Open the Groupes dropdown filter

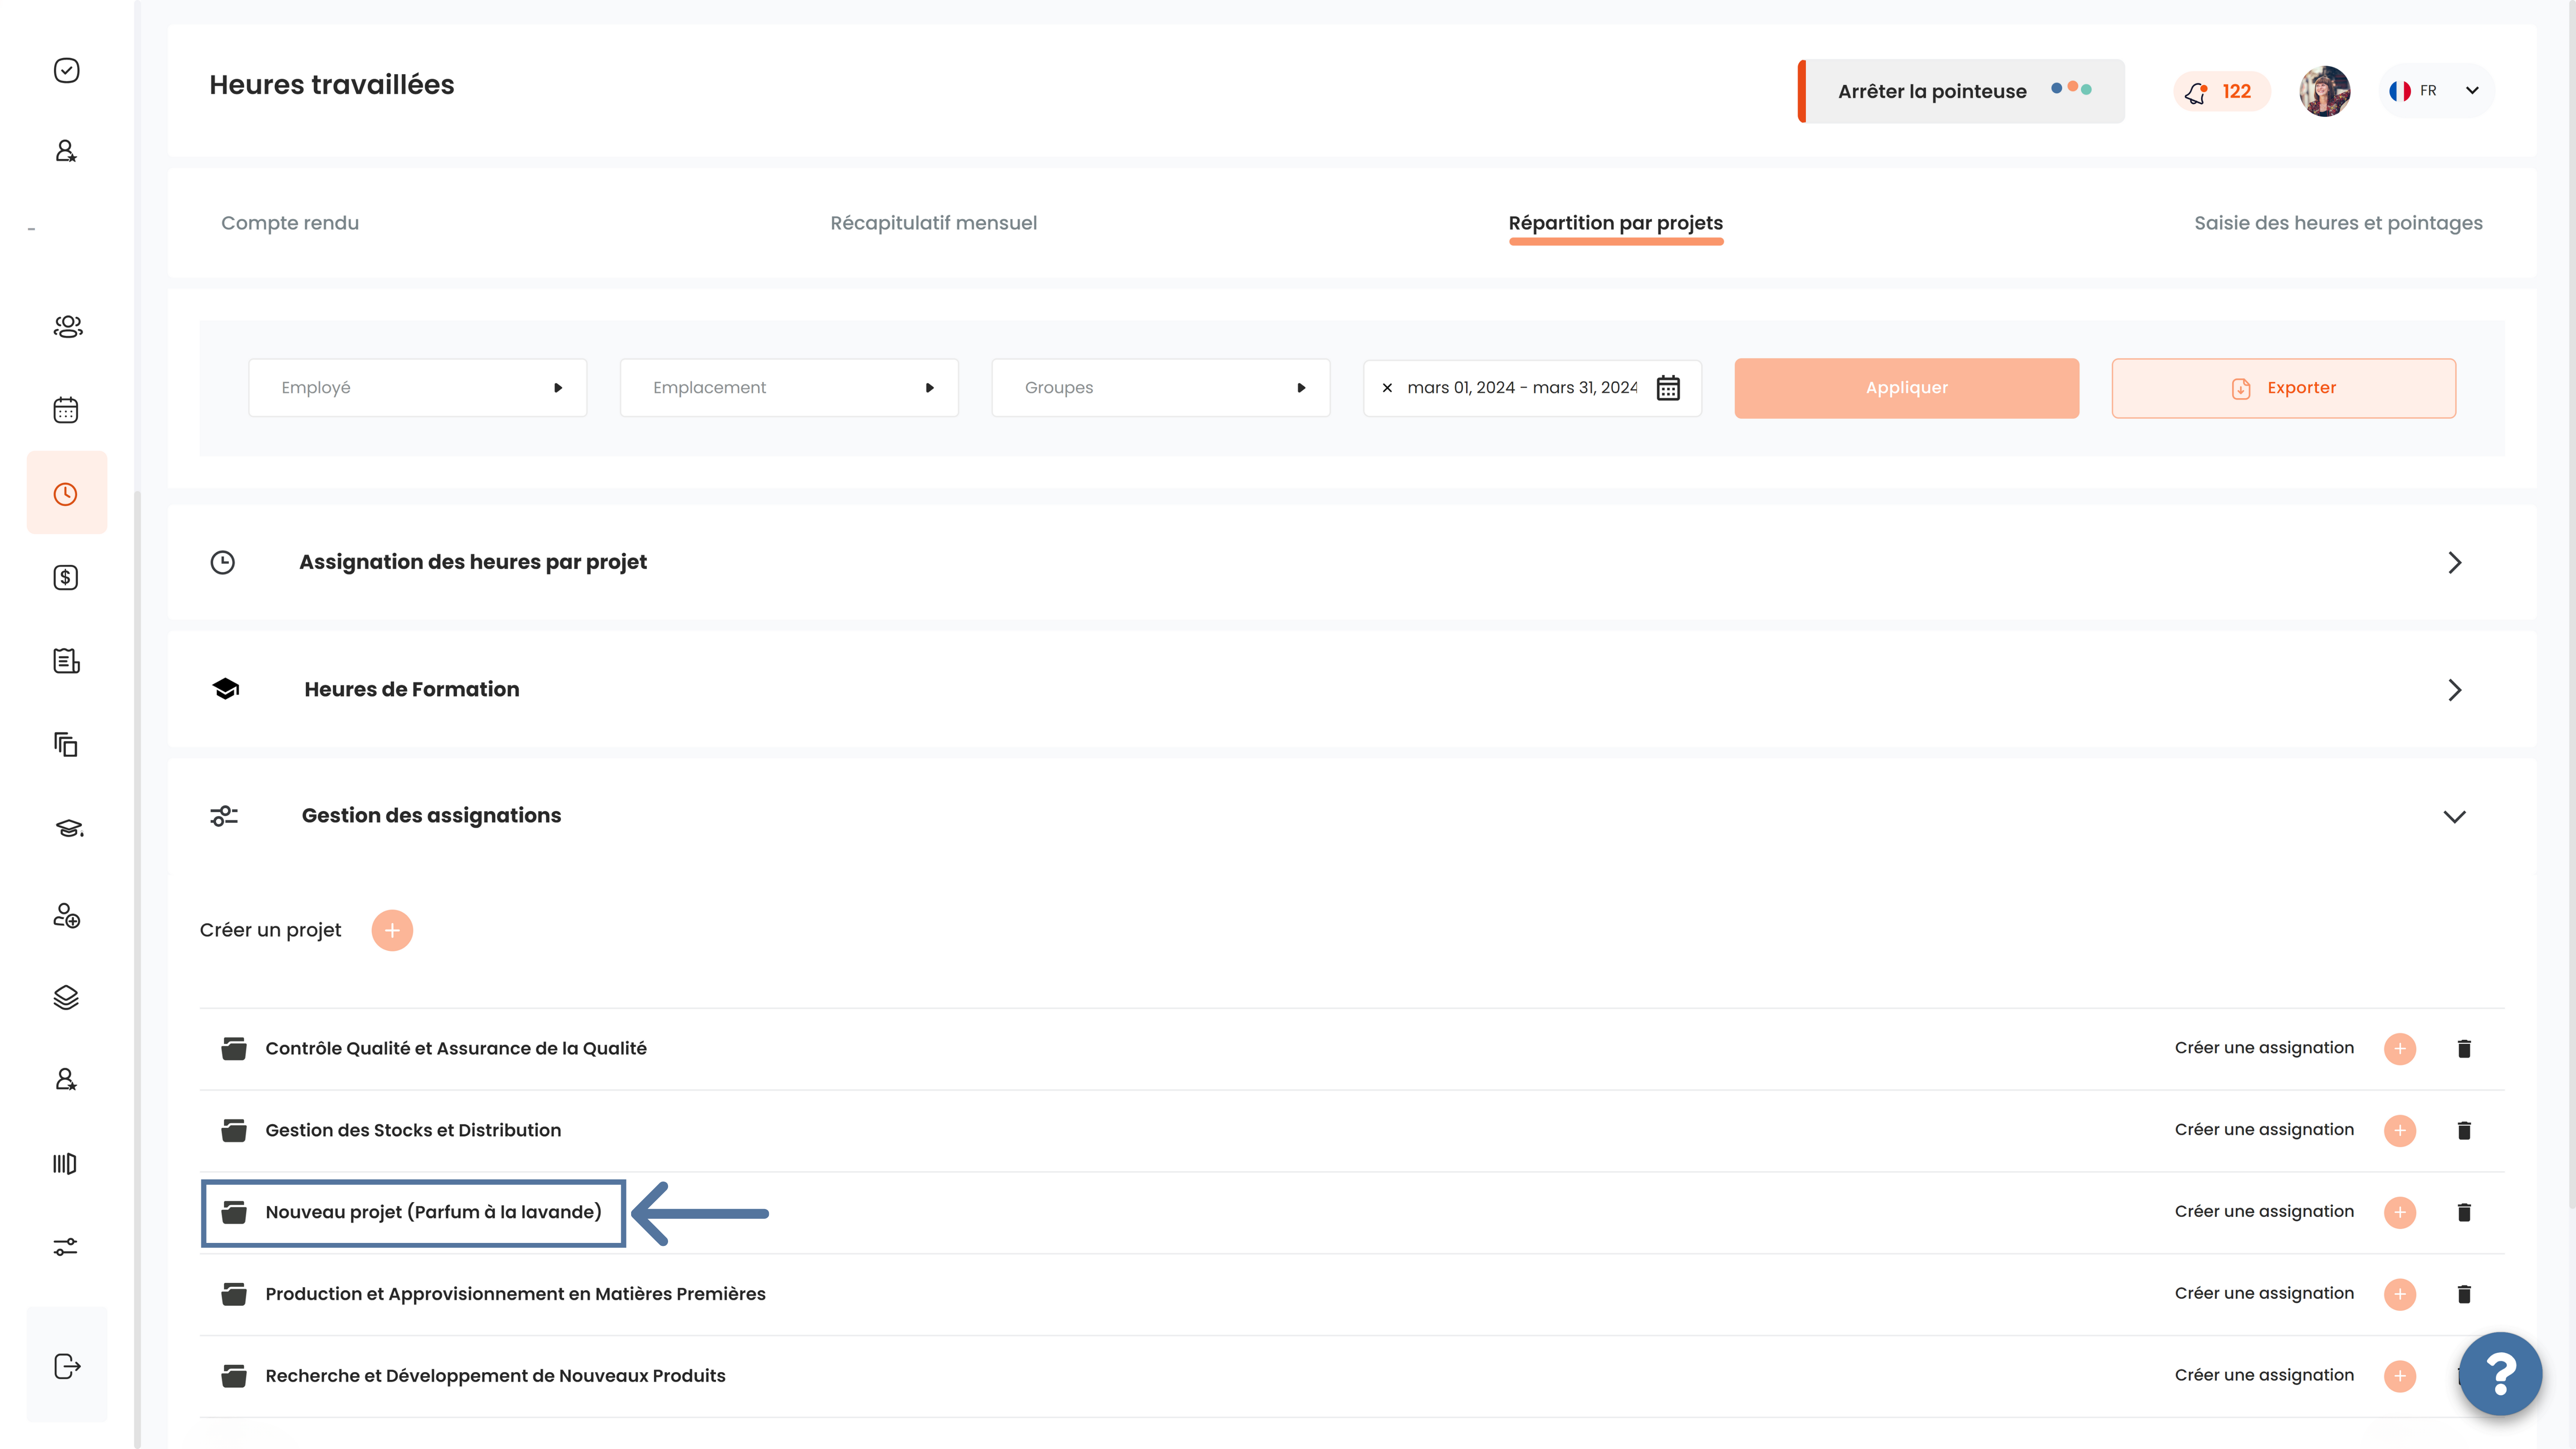(x=1161, y=388)
